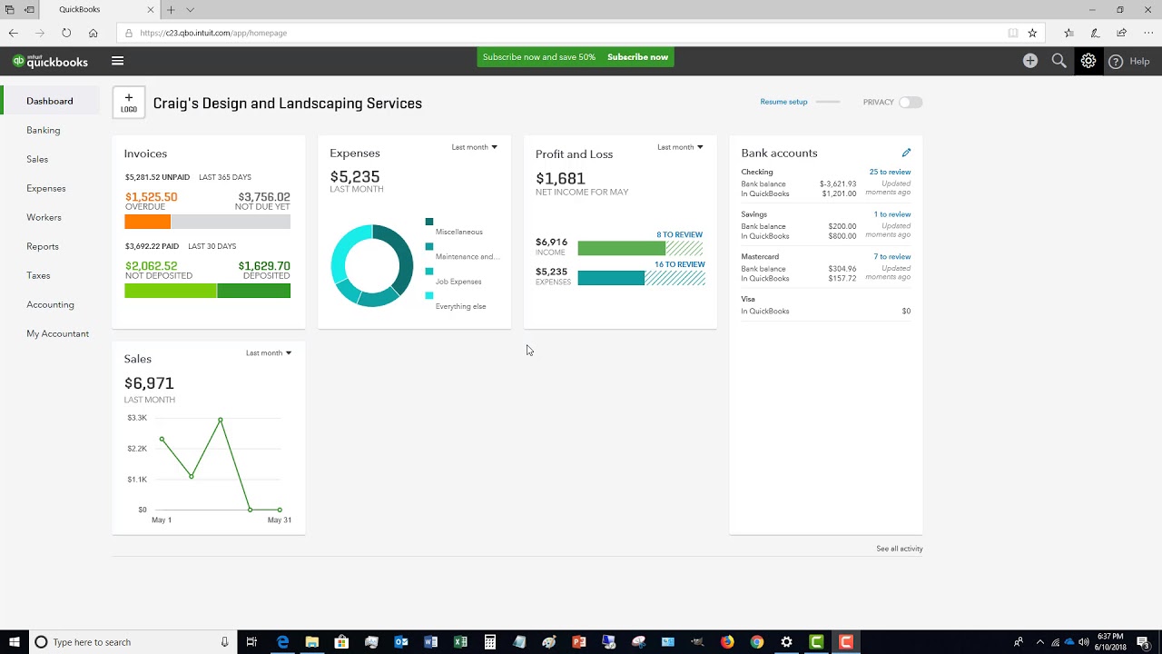Open Excel from the taskbar
This screenshot has width=1162, height=654.
[460, 642]
